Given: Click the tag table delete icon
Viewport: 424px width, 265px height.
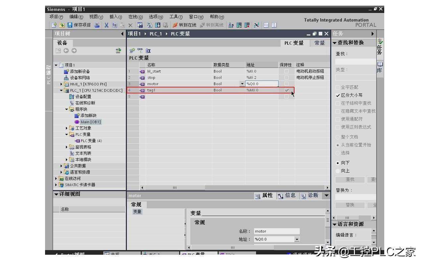Looking at the screenshot, I should 148,51.
